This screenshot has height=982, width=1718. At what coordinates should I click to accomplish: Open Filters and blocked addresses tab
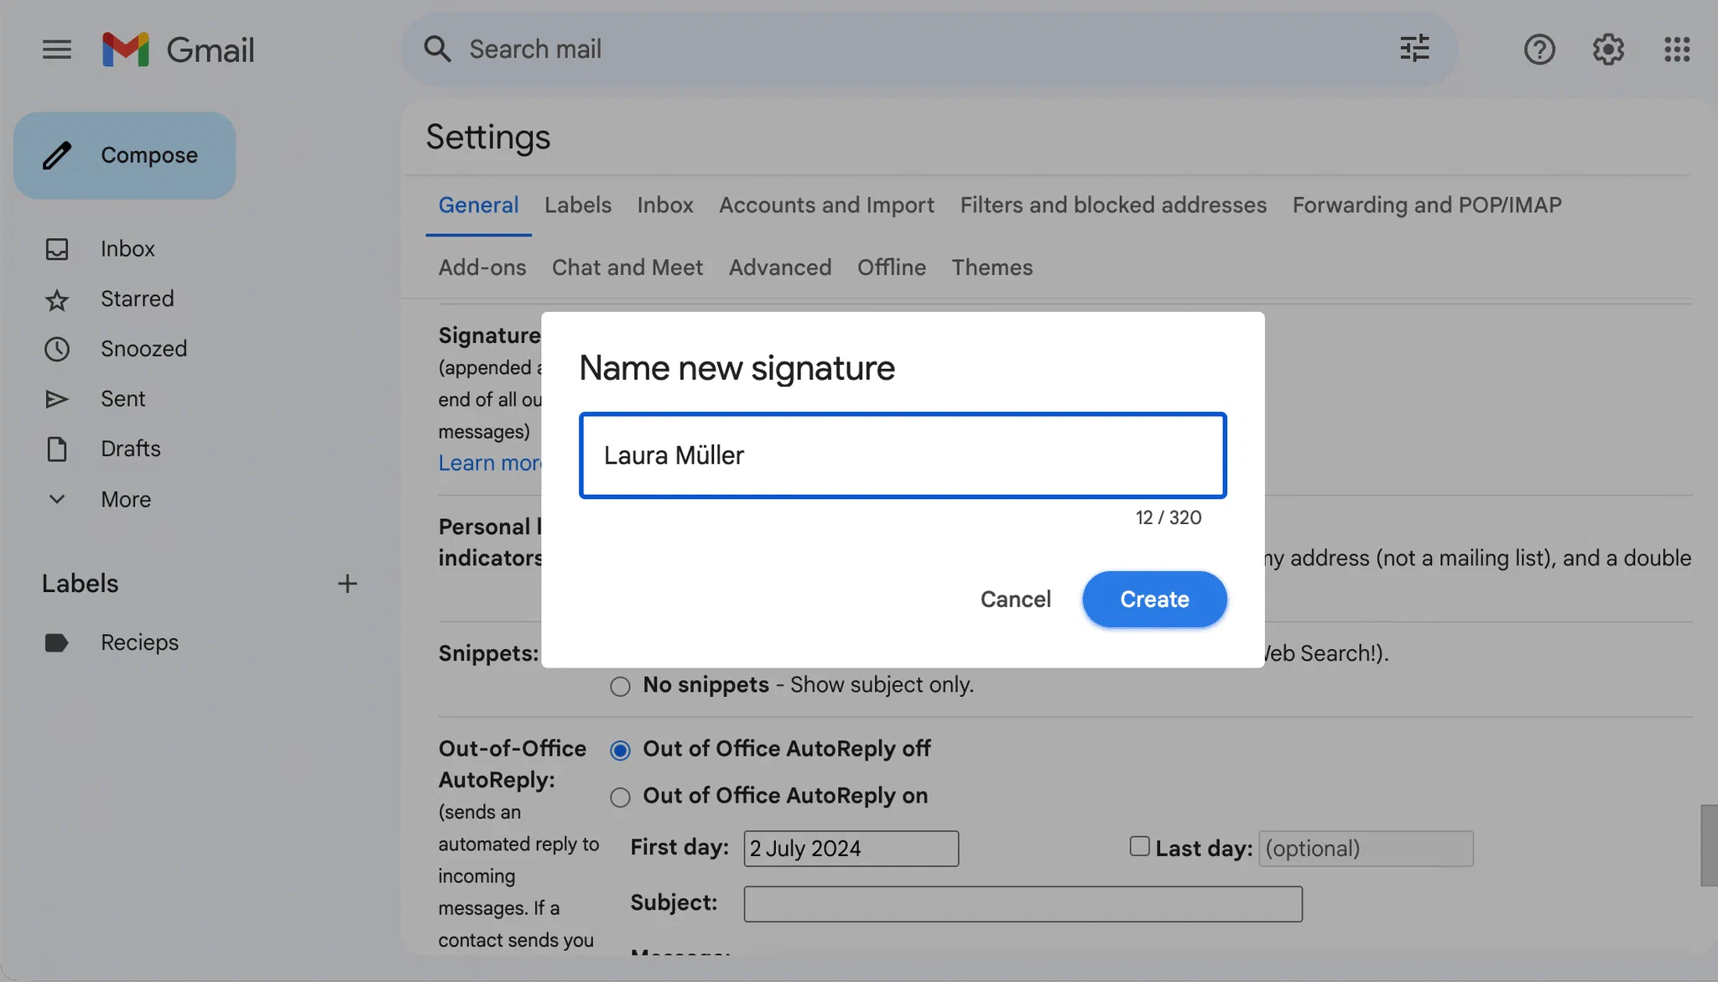pyautogui.click(x=1113, y=205)
